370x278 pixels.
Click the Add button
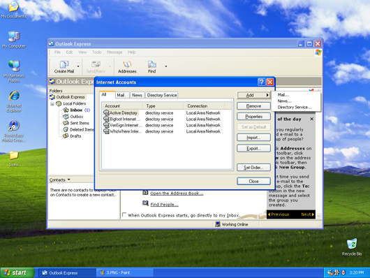(x=253, y=95)
